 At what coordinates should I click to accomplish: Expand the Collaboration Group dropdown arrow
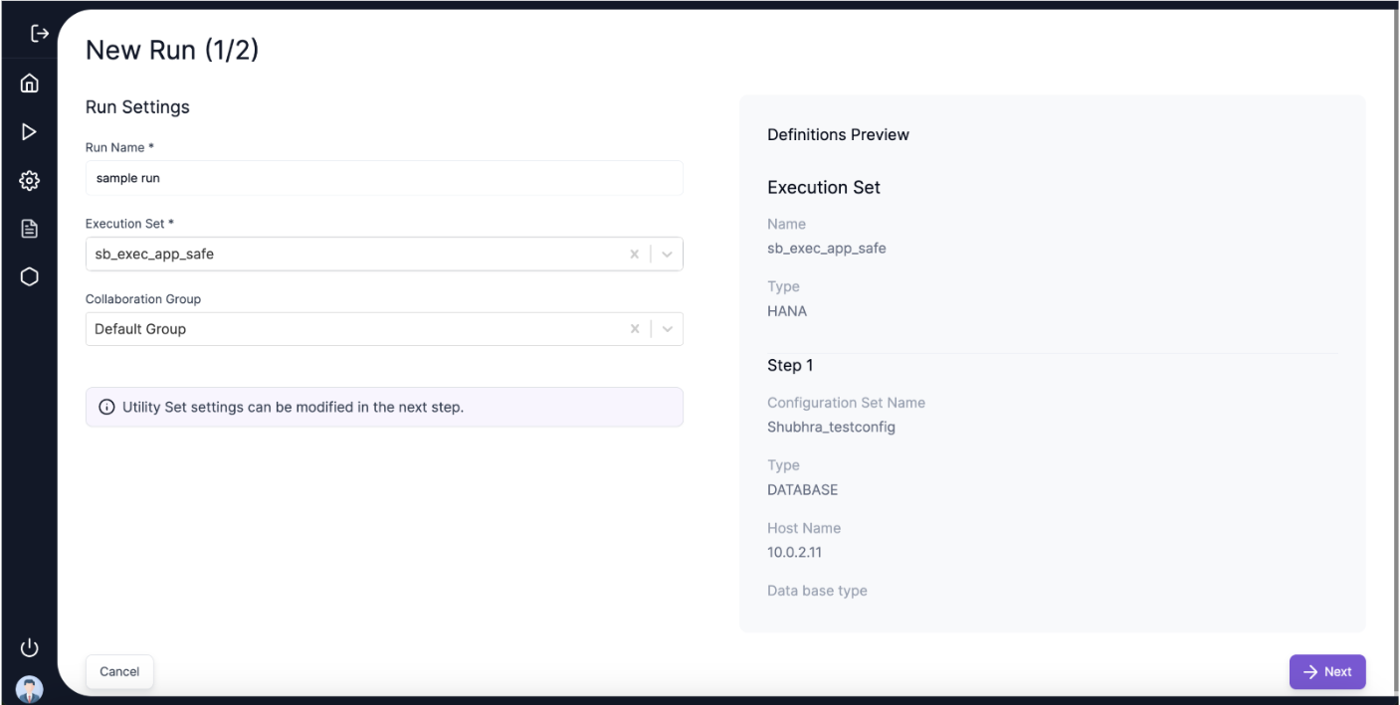tap(667, 329)
